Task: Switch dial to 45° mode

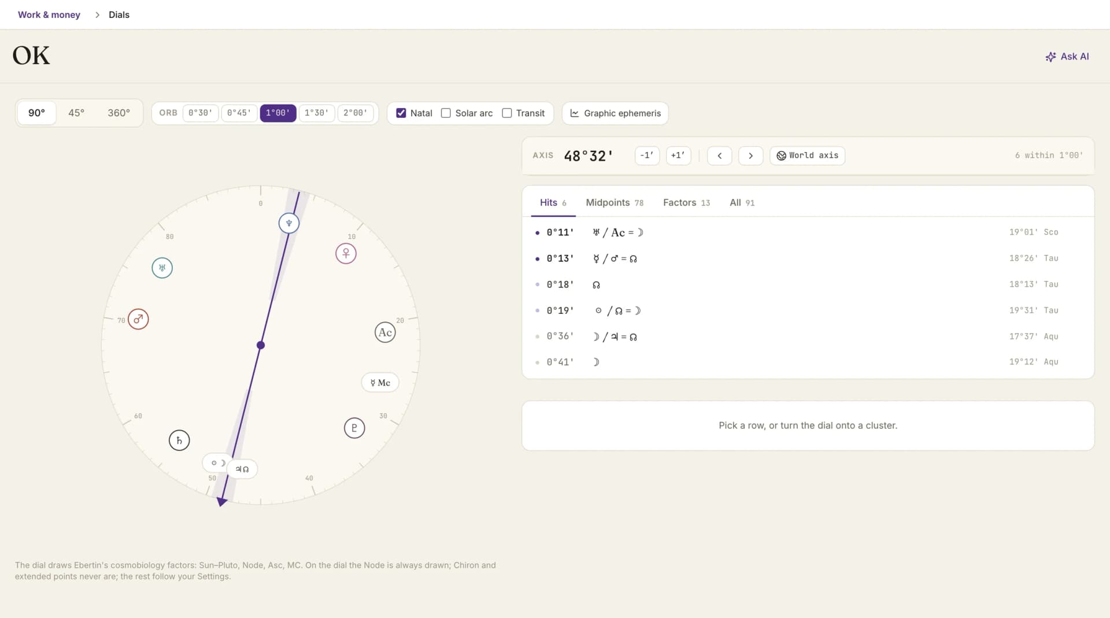Action: click(x=76, y=113)
